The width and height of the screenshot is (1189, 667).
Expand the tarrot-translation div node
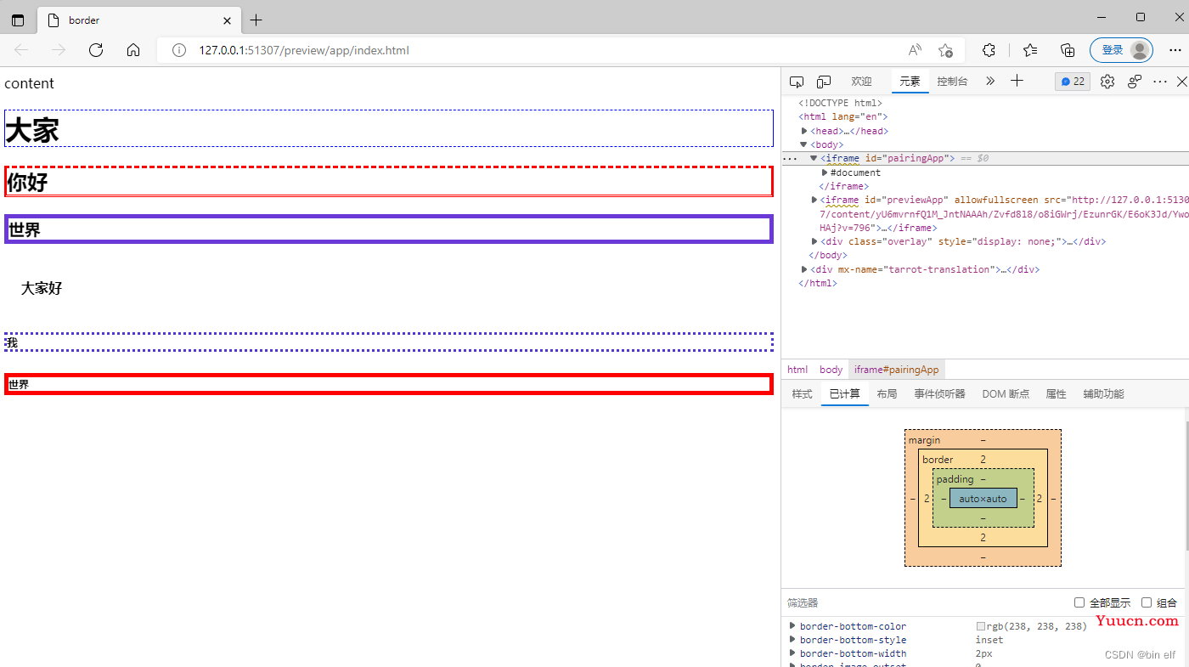click(x=804, y=269)
